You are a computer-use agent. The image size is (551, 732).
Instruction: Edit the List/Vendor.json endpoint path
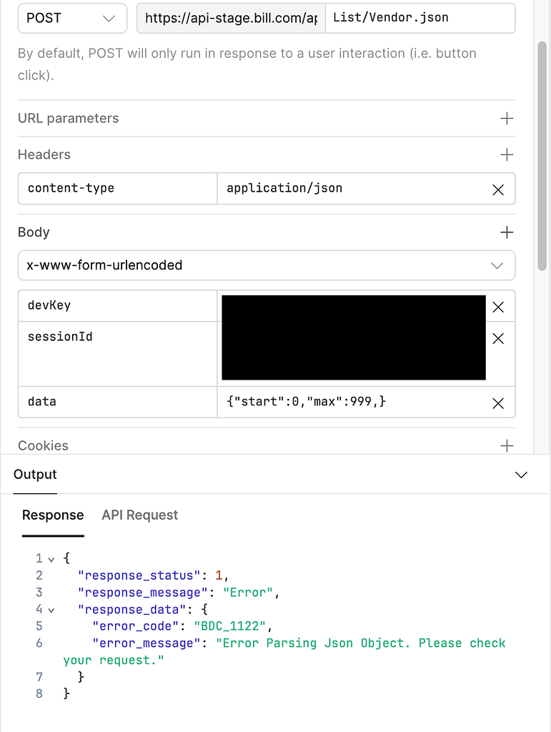420,18
